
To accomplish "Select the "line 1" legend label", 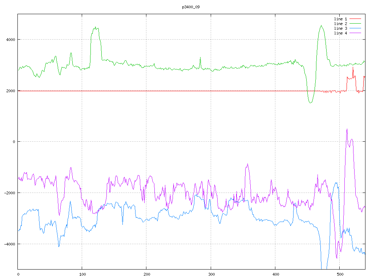I will [x=340, y=19].
